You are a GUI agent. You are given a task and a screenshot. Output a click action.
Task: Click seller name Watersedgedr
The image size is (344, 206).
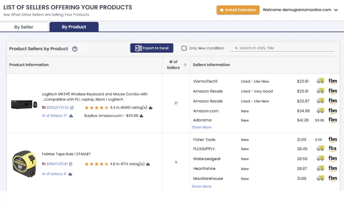[207, 159]
